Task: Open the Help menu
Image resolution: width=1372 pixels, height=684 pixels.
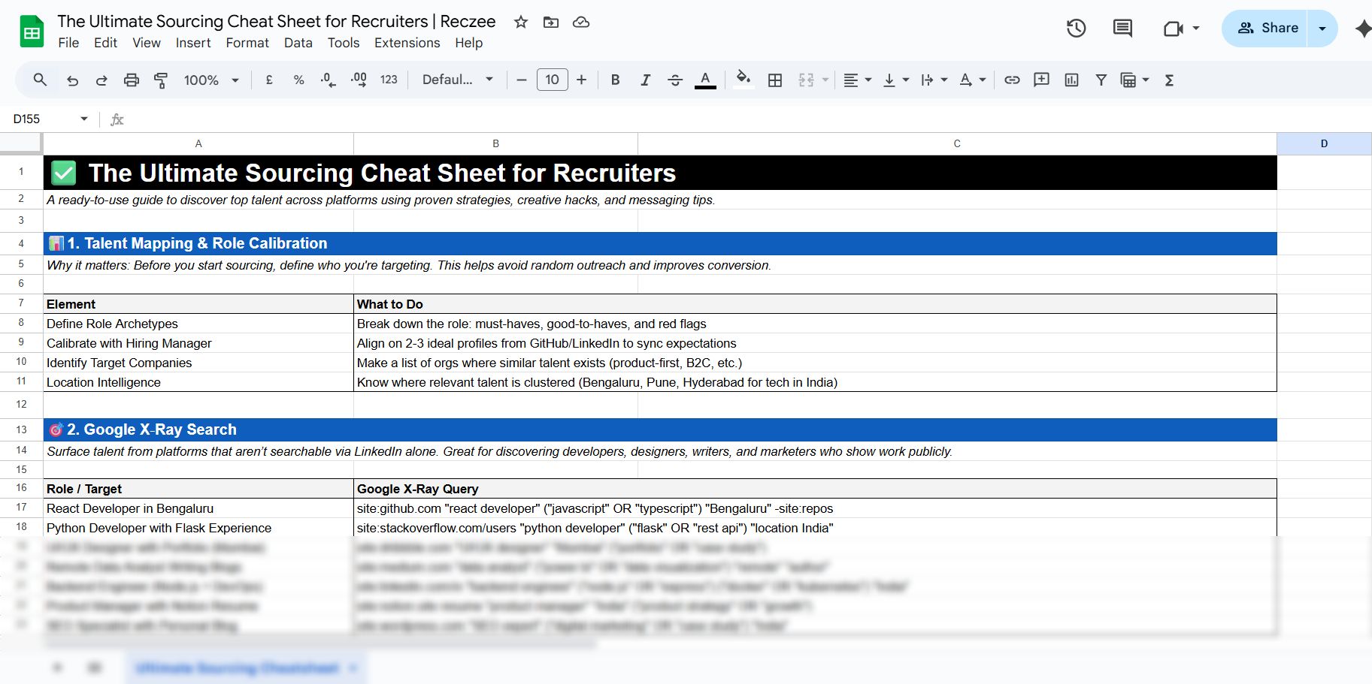Action: click(x=468, y=43)
